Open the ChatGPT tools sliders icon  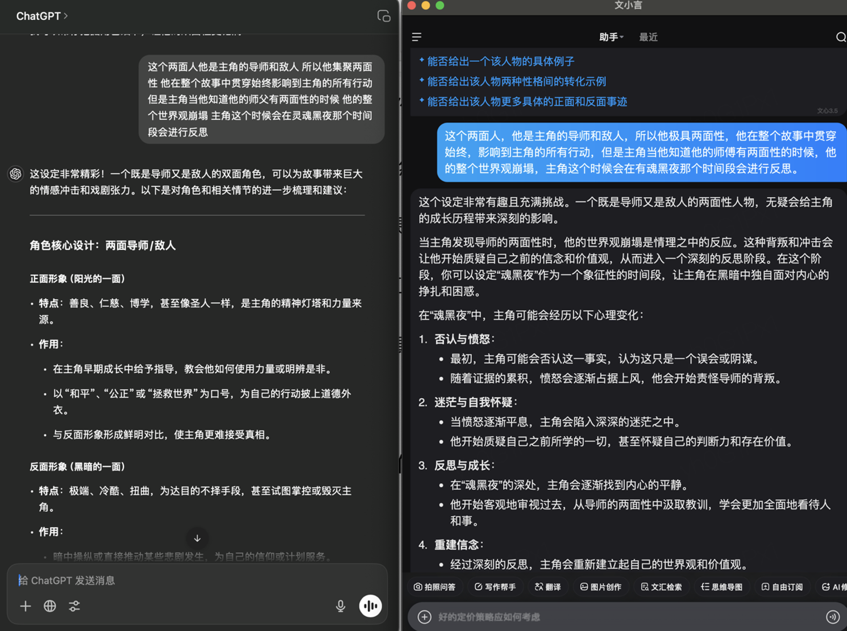(74, 606)
